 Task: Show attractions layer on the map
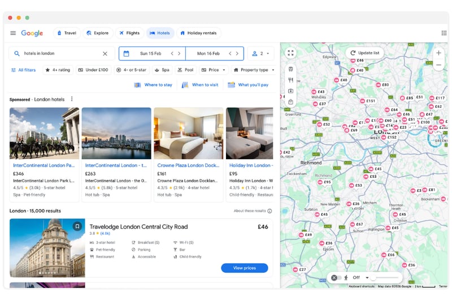pos(290,91)
